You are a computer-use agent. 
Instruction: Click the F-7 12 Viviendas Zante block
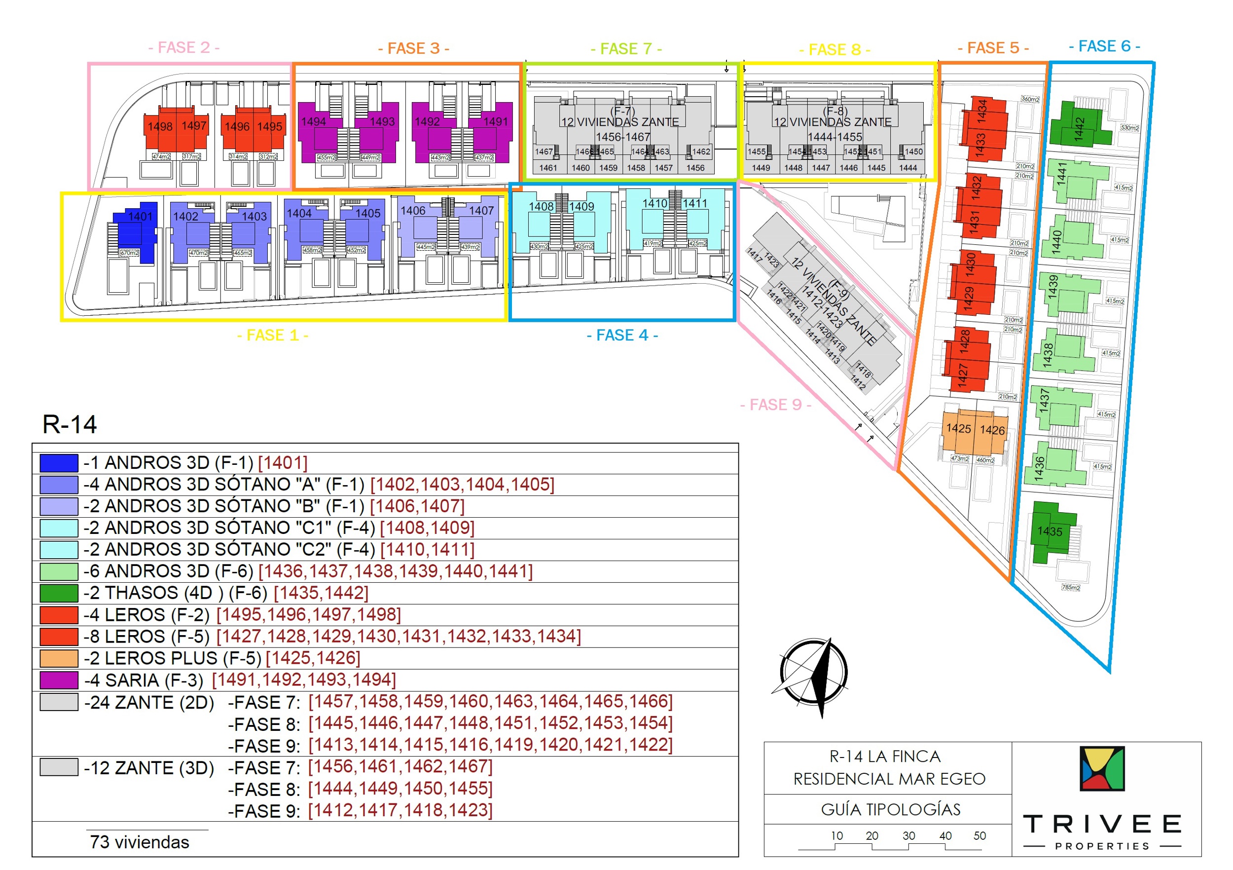coord(623,132)
